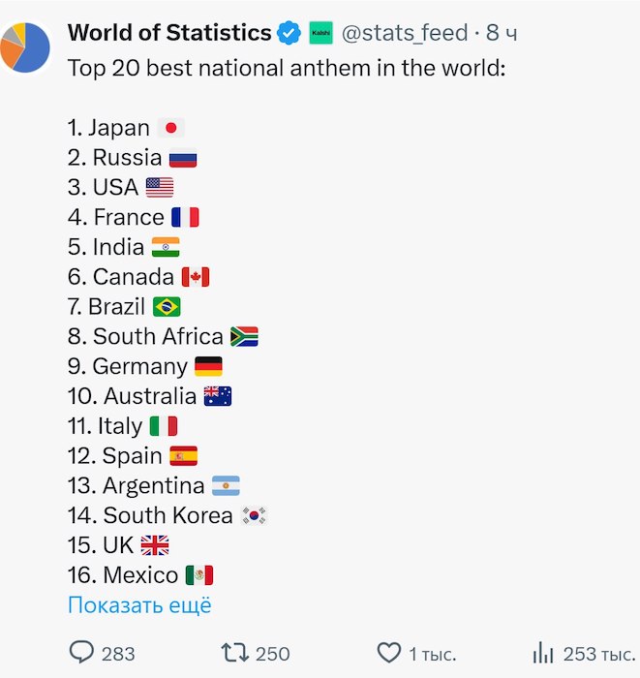Like the post with heart icon
The width and height of the screenshot is (640, 678).
point(388,653)
